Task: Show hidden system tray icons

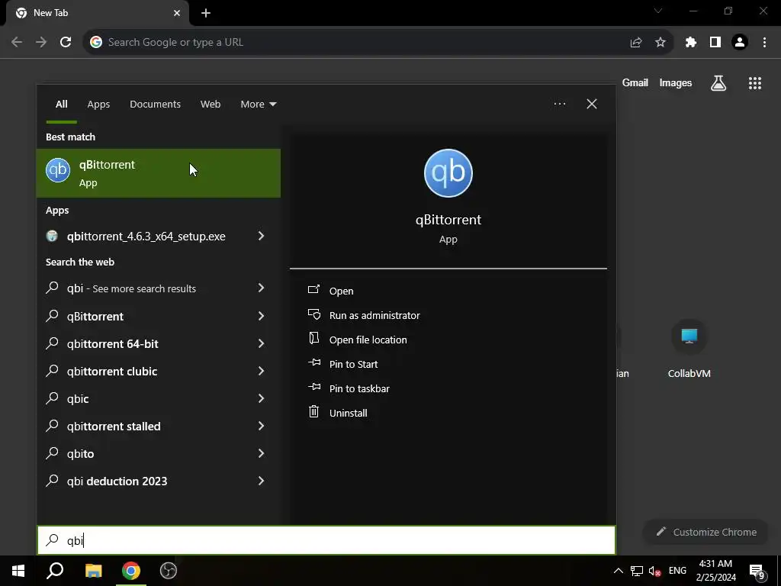Action: (618, 571)
